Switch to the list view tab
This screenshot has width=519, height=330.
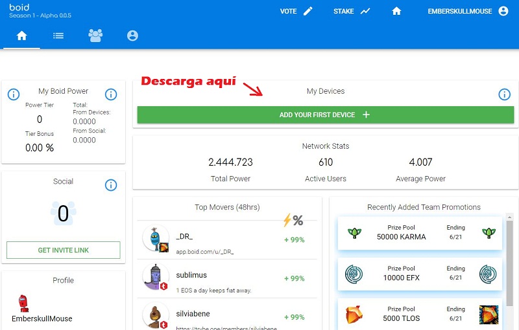[58, 36]
